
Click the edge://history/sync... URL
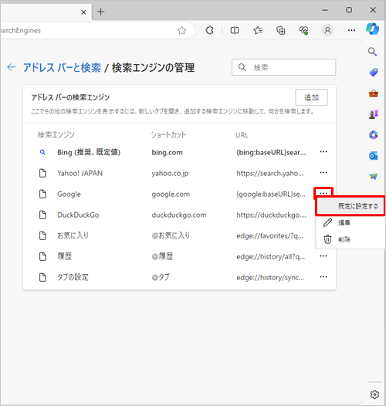pos(270,278)
